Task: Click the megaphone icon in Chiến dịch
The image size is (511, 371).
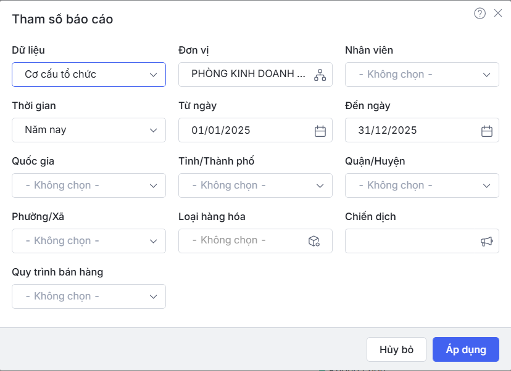Action: click(486, 241)
